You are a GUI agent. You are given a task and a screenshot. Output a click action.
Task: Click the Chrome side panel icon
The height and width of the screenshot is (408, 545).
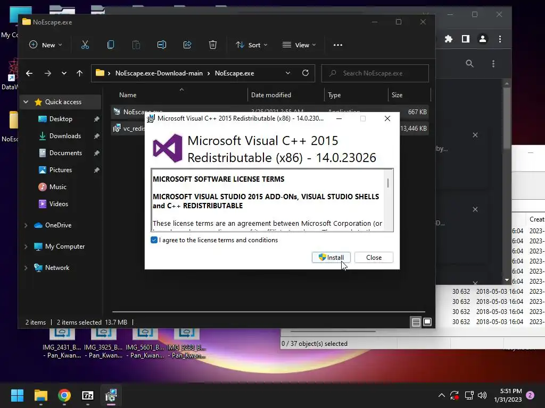(x=465, y=39)
